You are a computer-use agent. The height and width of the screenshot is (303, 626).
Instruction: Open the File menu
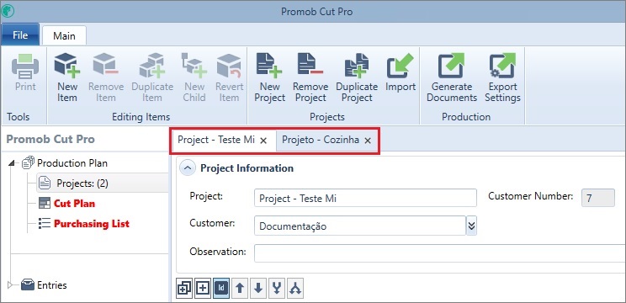(20, 35)
